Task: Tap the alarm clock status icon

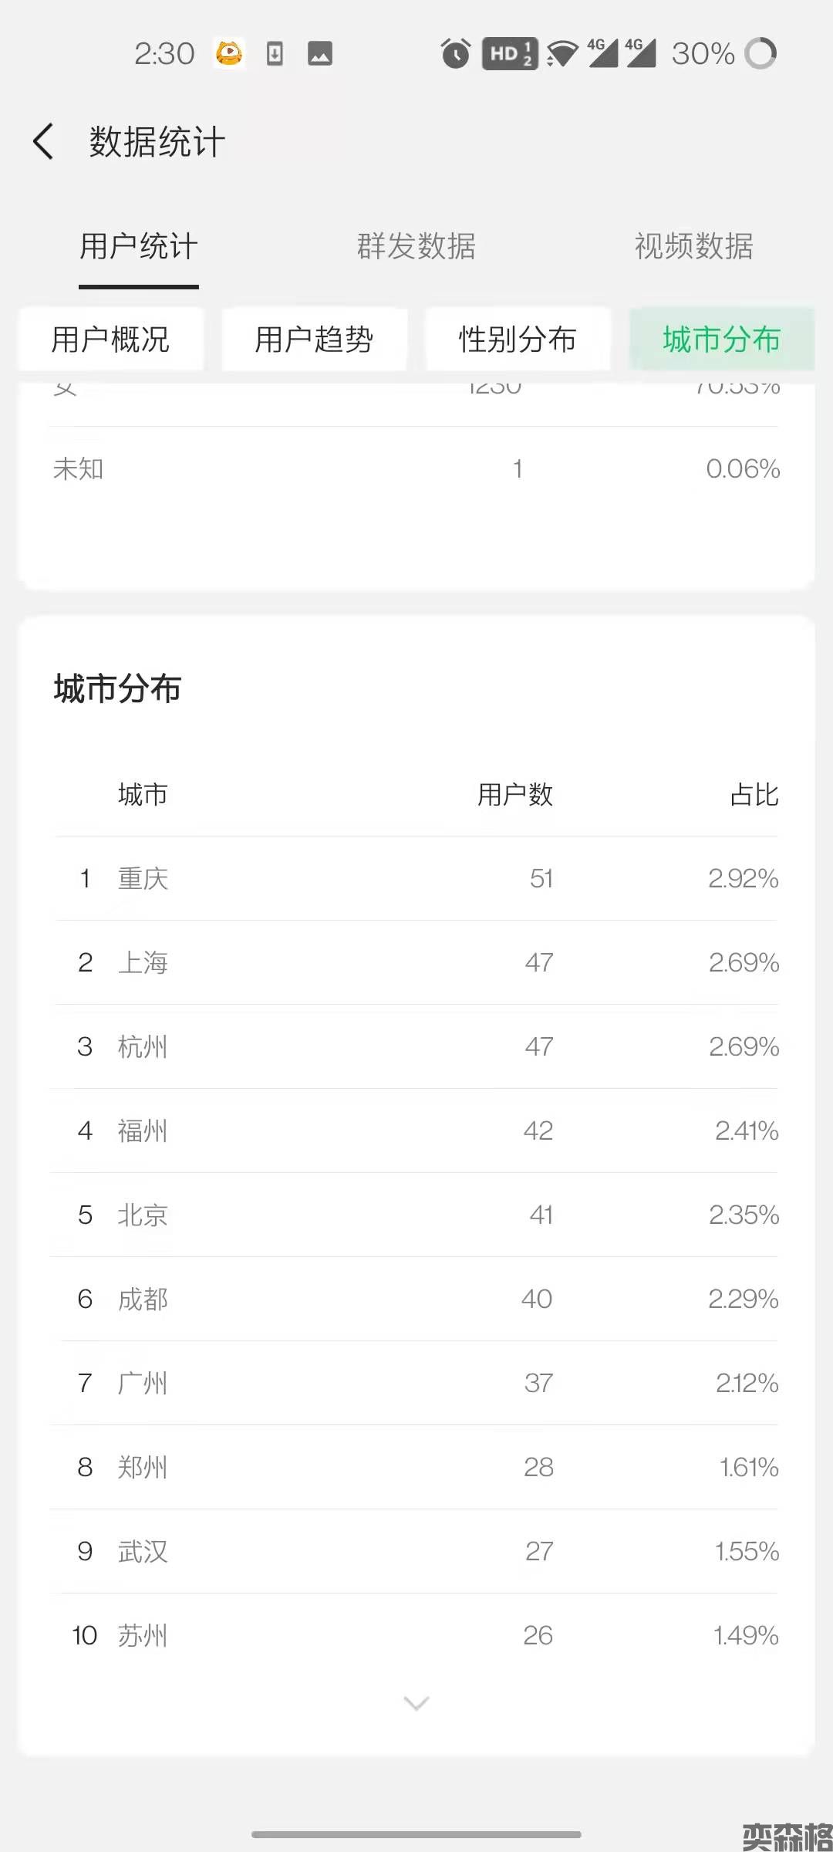Action: click(455, 53)
